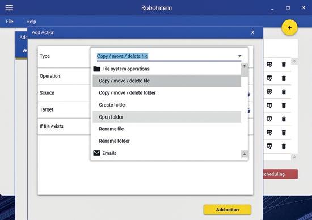The height and width of the screenshot is (220, 312).
Task: Edit the fifth task in background list
Action: tap(269, 119)
